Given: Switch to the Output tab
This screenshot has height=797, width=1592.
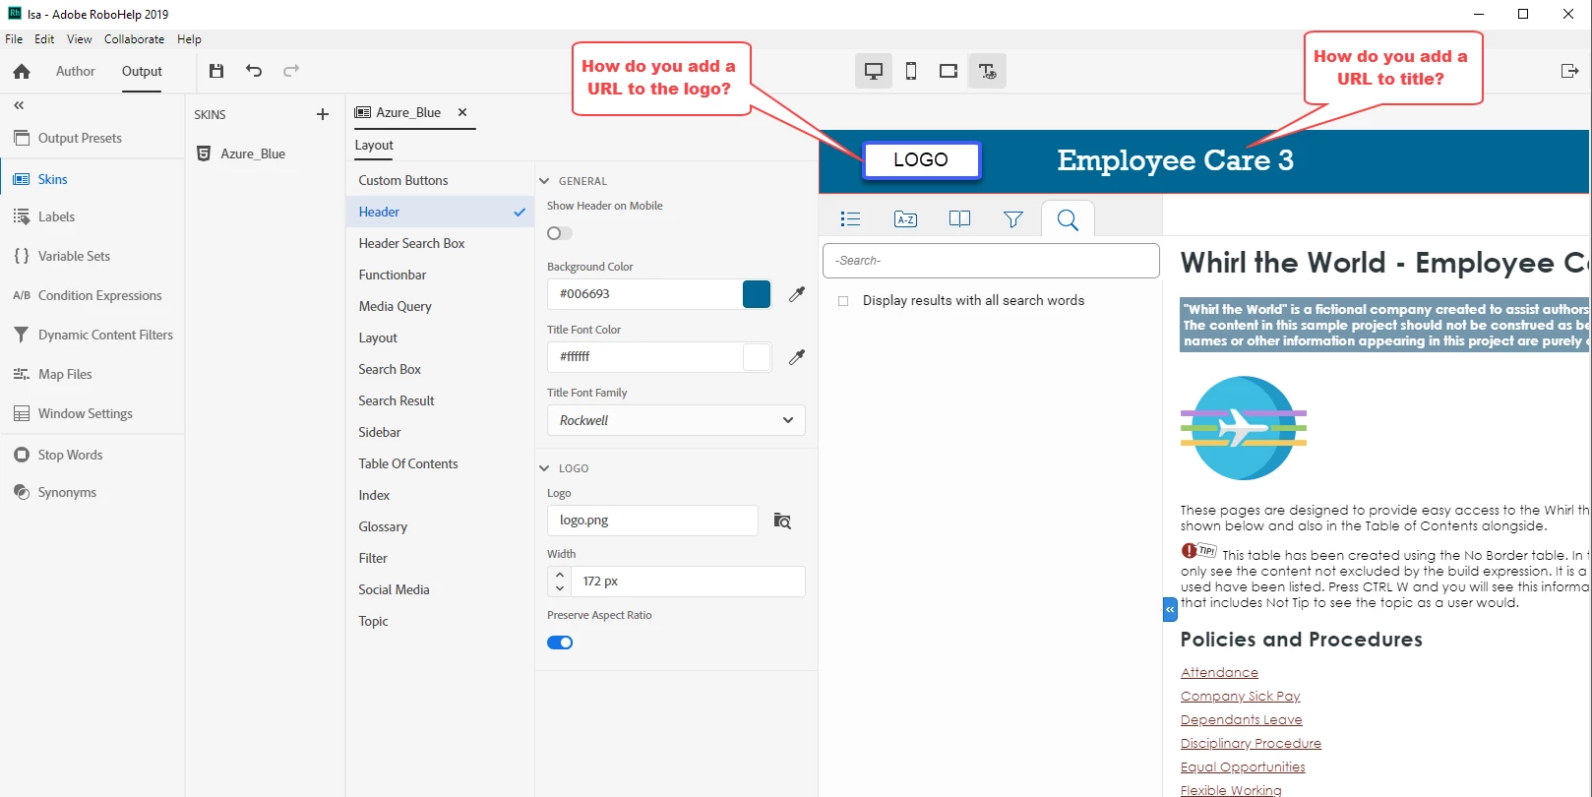Looking at the screenshot, I should (x=142, y=71).
